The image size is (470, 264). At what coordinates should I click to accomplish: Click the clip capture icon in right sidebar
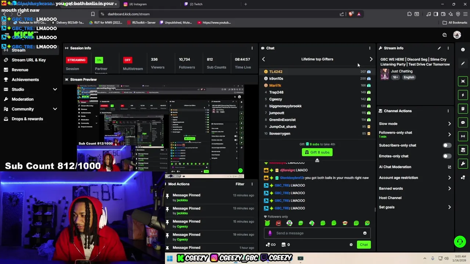pyautogui.click(x=463, y=81)
